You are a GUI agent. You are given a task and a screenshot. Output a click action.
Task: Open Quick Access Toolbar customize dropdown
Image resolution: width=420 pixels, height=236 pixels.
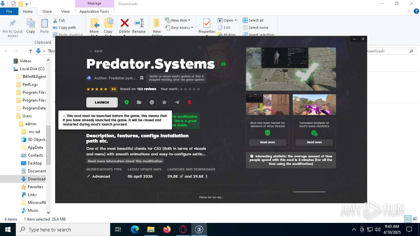[27, 4]
